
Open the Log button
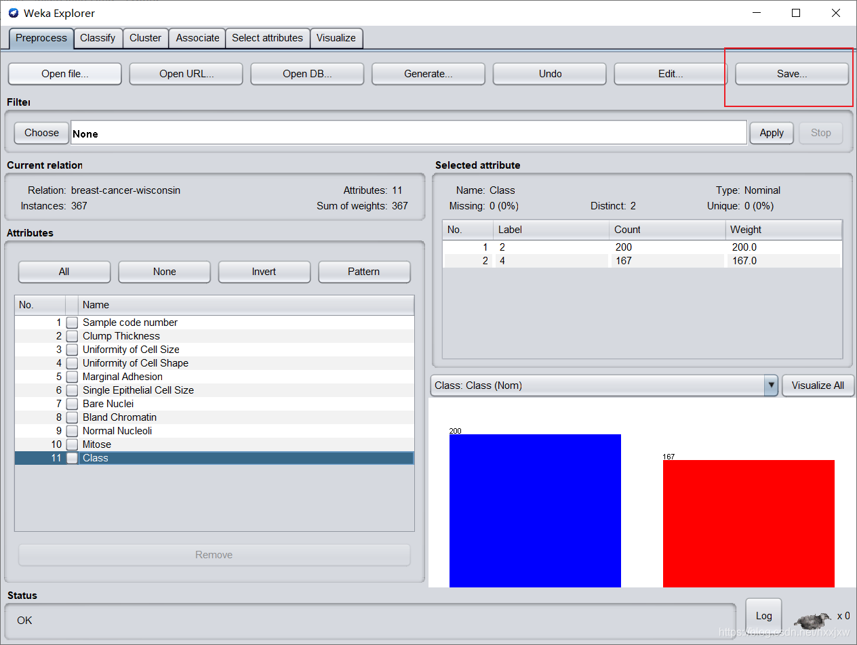pos(763,616)
